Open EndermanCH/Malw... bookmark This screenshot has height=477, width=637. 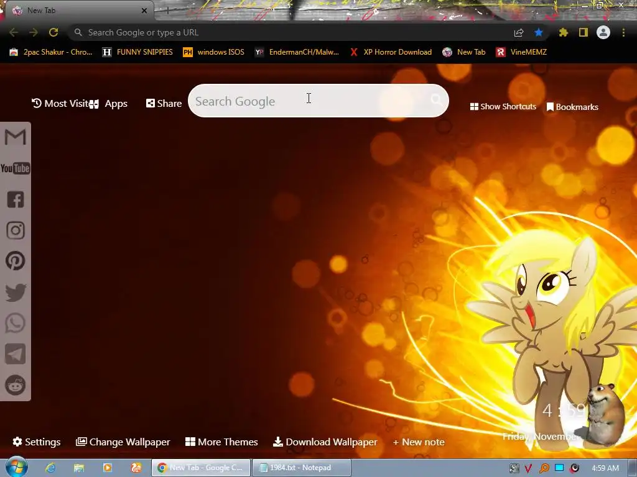pyautogui.click(x=297, y=52)
